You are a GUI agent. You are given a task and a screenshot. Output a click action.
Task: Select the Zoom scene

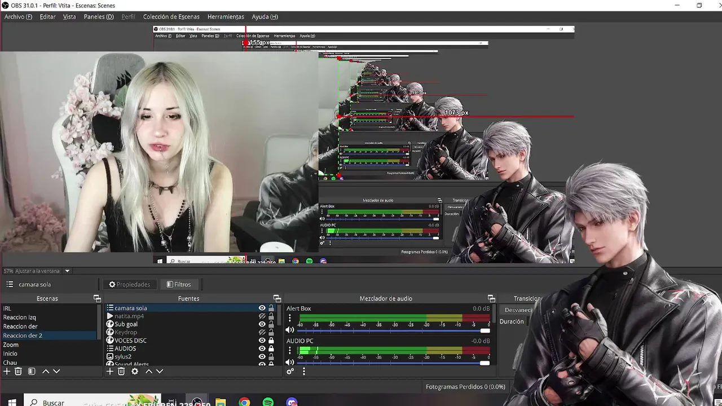point(50,345)
